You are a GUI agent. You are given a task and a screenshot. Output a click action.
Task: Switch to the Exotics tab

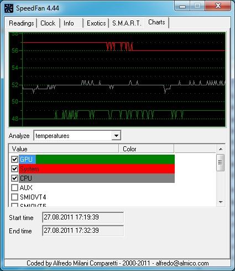pyautogui.click(x=96, y=23)
